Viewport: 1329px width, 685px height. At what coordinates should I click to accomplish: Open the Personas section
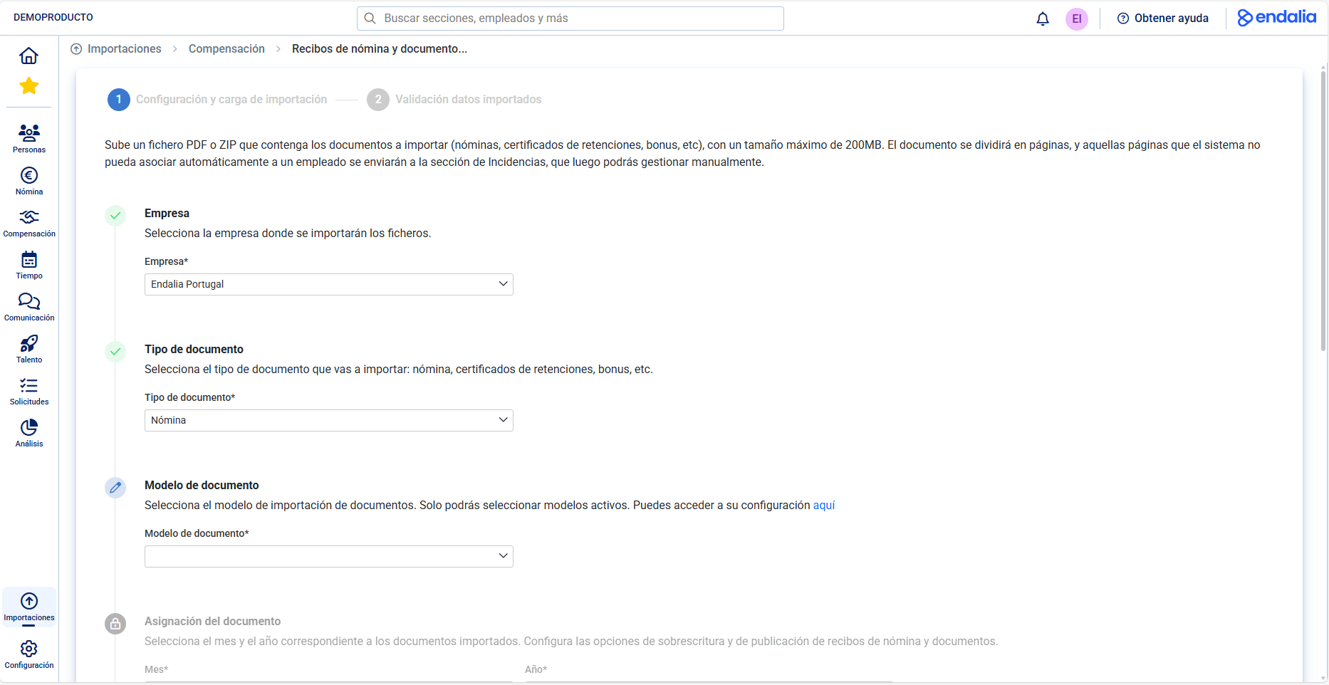(x=29, y=139)
